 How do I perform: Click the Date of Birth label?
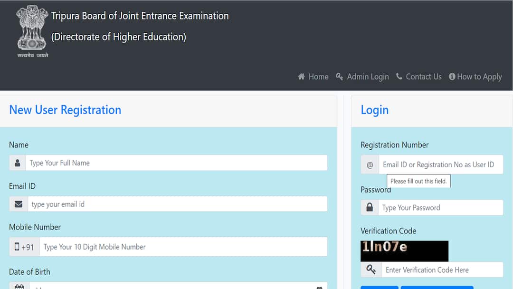tap(29, 272)
